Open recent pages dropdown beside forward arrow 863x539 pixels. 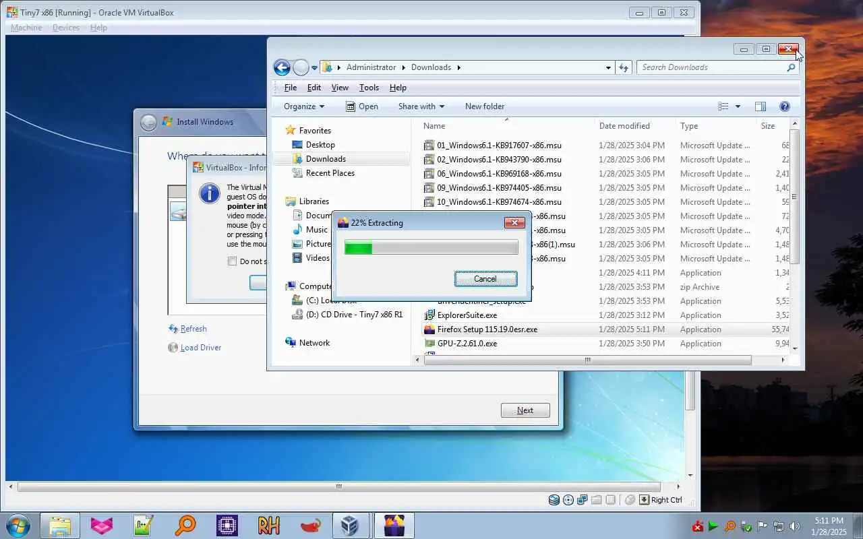314,68
